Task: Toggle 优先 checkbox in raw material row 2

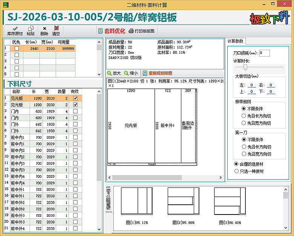Action: [17, 55]
